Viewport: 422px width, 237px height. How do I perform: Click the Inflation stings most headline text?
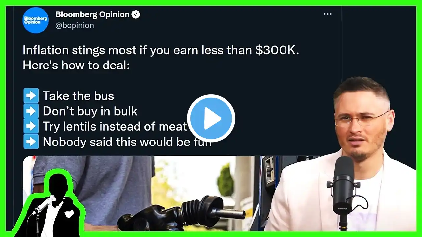pyautogui.click(x=161, y=50)
